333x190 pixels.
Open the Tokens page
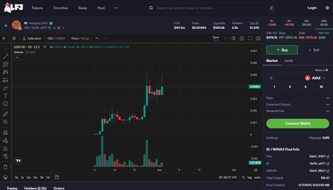(37, 8)
